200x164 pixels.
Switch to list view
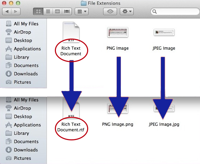click(x=48, y=11)
